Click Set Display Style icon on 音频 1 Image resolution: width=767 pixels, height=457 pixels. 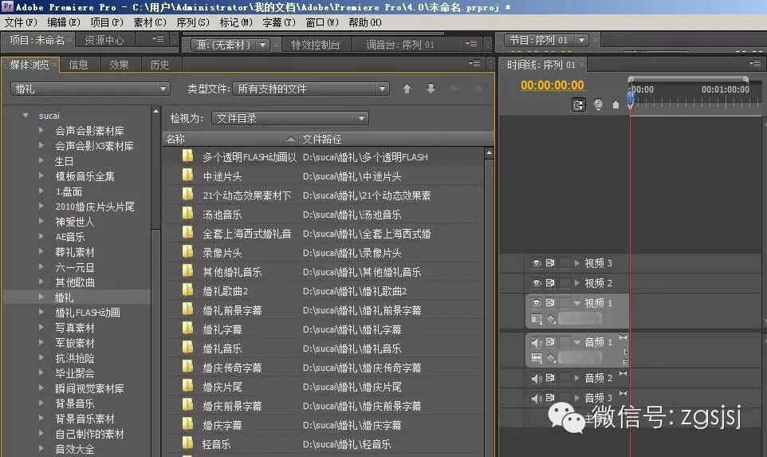click(537, 357)
